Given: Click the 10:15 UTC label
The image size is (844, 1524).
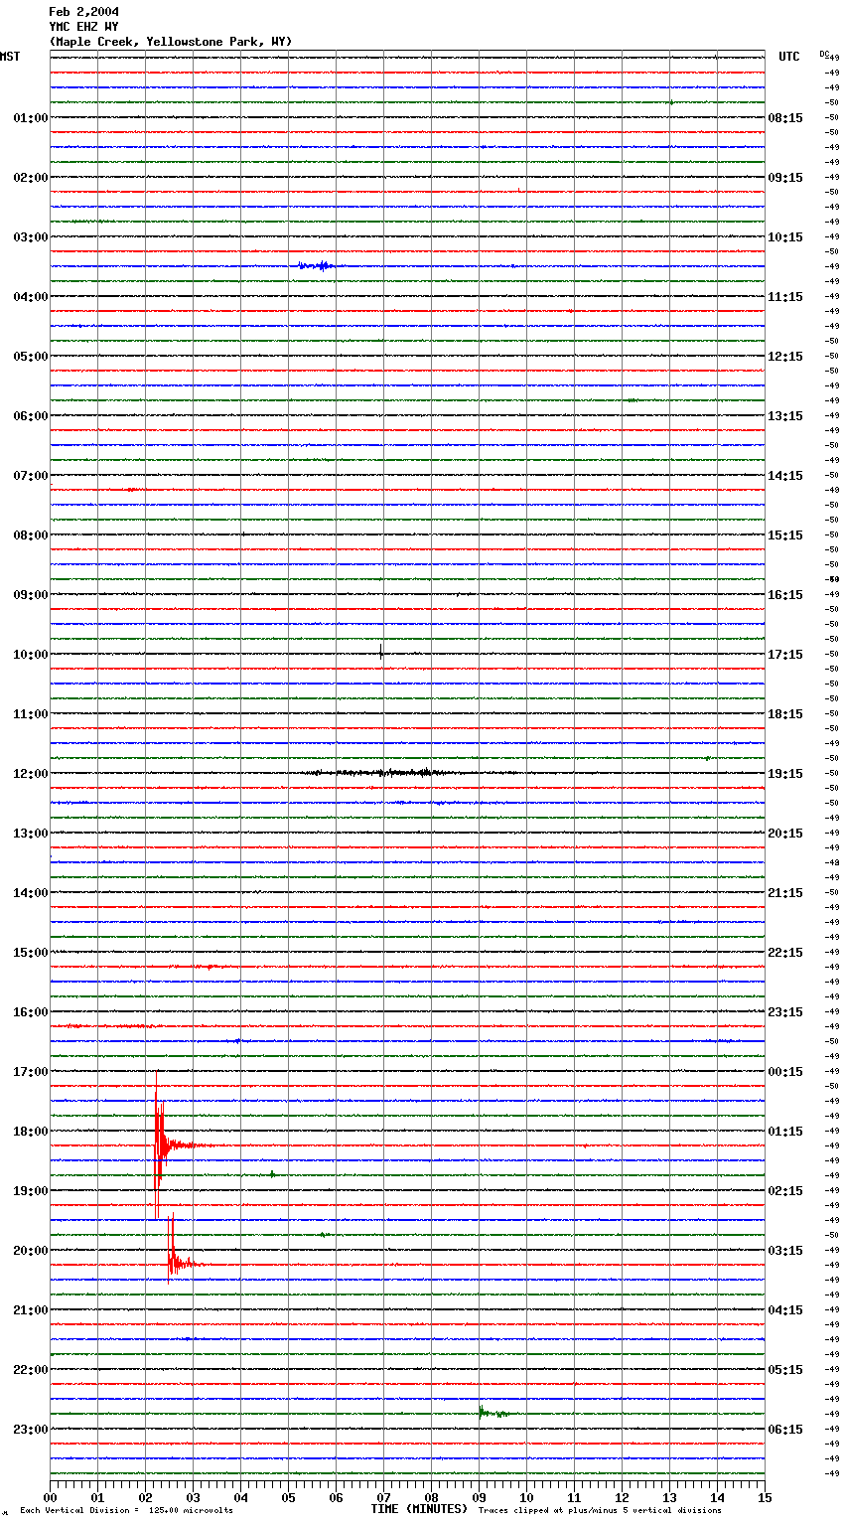Looking at the screenshot, I should (785, 237).
